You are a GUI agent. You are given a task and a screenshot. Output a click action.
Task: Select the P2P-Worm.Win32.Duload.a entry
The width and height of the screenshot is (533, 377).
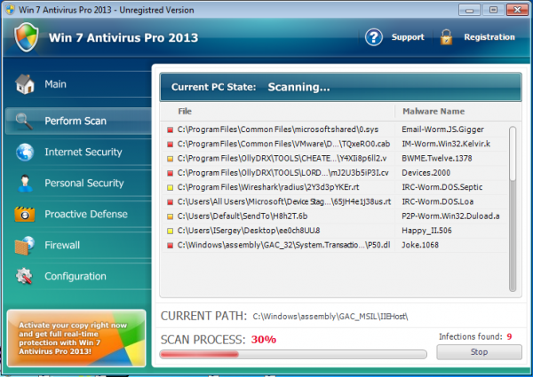(450, 216)
